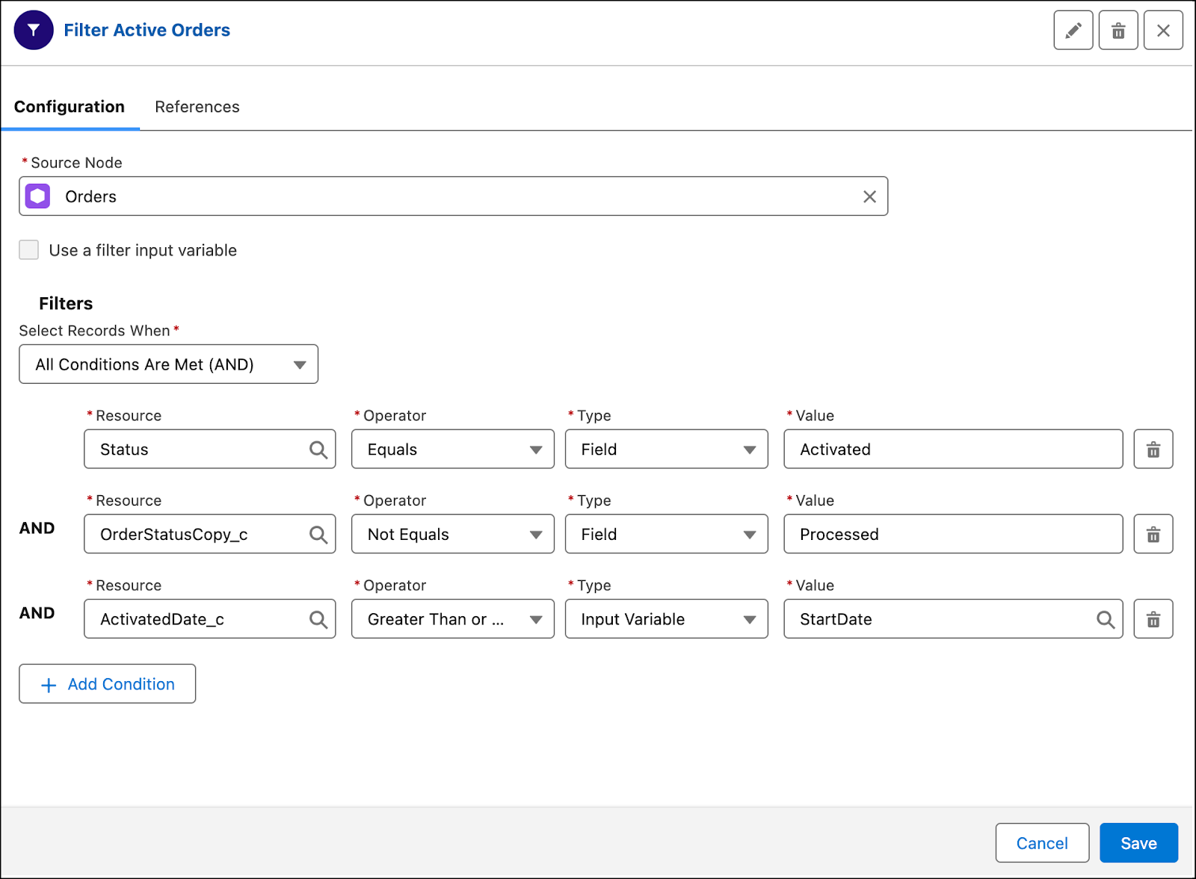This screenshot has width=1196, height=879.
Task: Select the Configuration tab
Action: coord(68,107)
